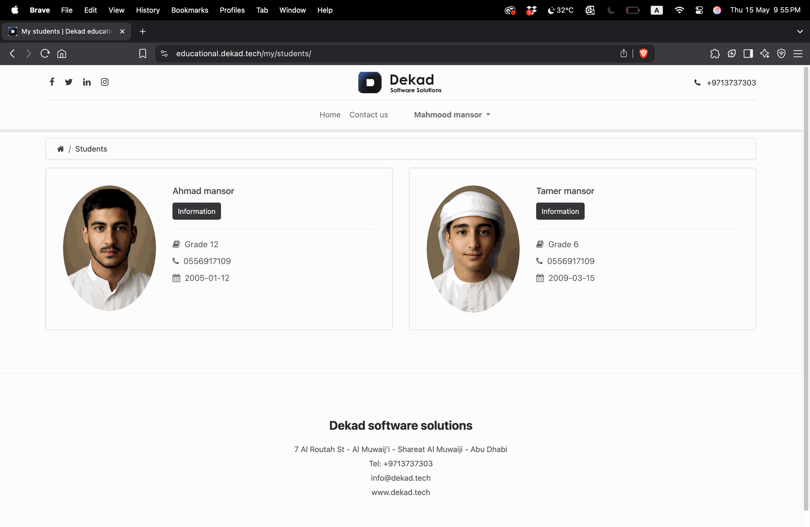Image resolution: width=810 pixels, height=527 pixels.
Task: Open Information for Tamer mansor
Action: (x=560, y=211)
